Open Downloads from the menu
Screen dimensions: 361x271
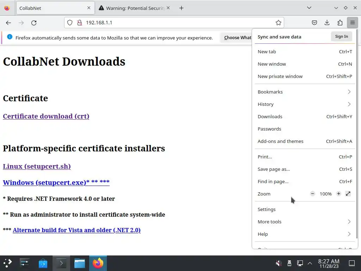pyautogui.click(x=305, y=116)
